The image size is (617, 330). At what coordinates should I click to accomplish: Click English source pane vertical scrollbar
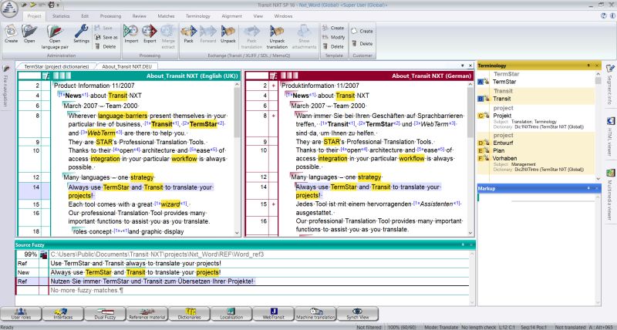click(237, 160)
